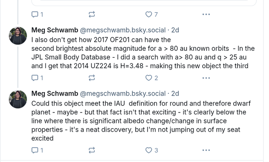This screenshot has height=162, width=269.
Task: Open Meg Schwamb name on 2017 OF201 post
Action: [55, 30]
